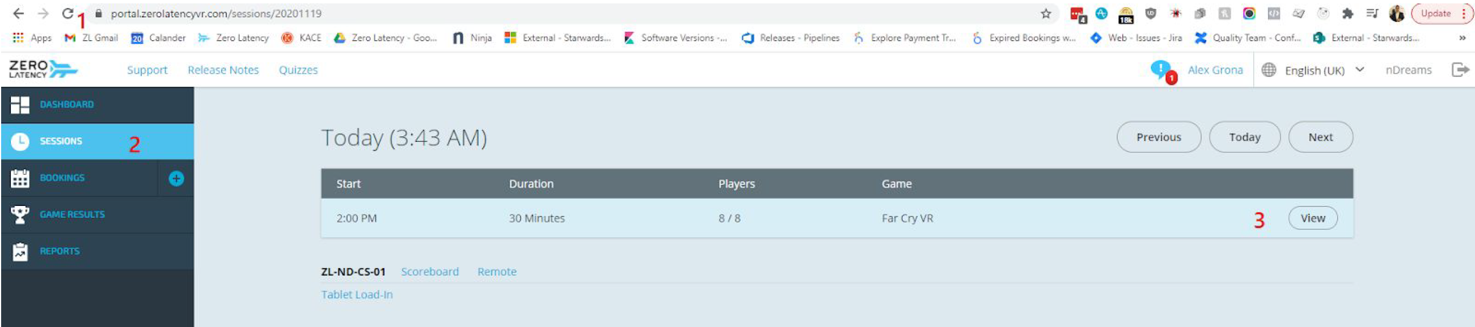Bookmark the page with the star icon
This screenshot has width=1475, height=327.
point(1046,13)
